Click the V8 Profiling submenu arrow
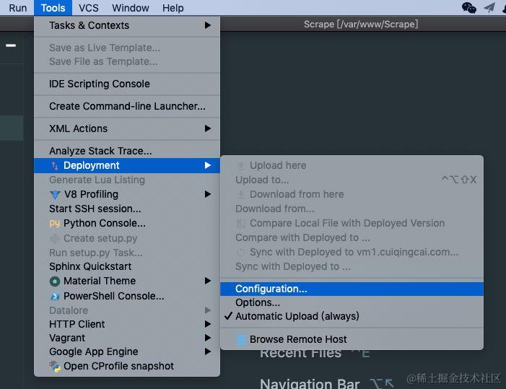This screenshot has width=506, height=389. coord(207,194)
